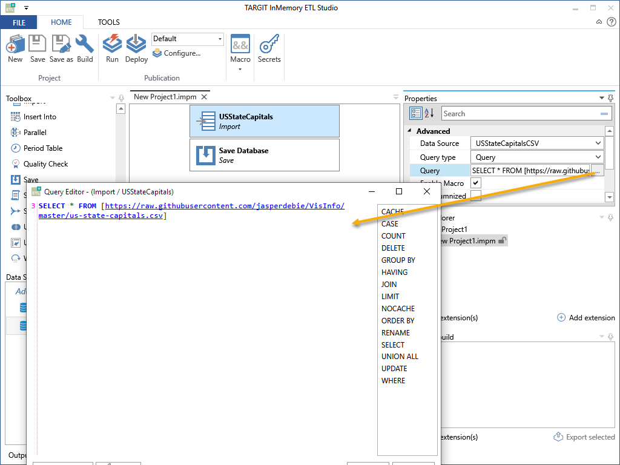Viewport: 620px width, 465px height.
Task: Click properties scrollbar up arrow
Action: (x=609, y=131)
